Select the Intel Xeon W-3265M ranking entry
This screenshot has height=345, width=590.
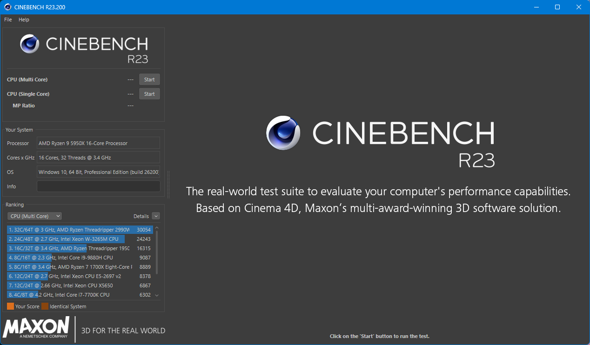click(79, 239)
